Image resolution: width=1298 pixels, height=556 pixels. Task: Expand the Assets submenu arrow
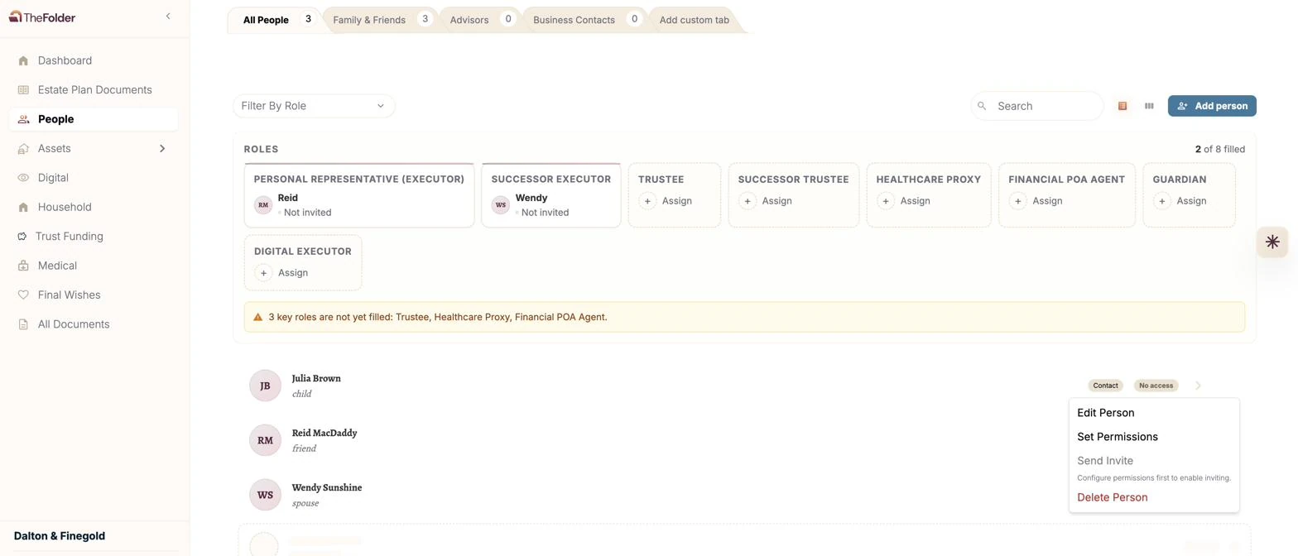point(162,149)
